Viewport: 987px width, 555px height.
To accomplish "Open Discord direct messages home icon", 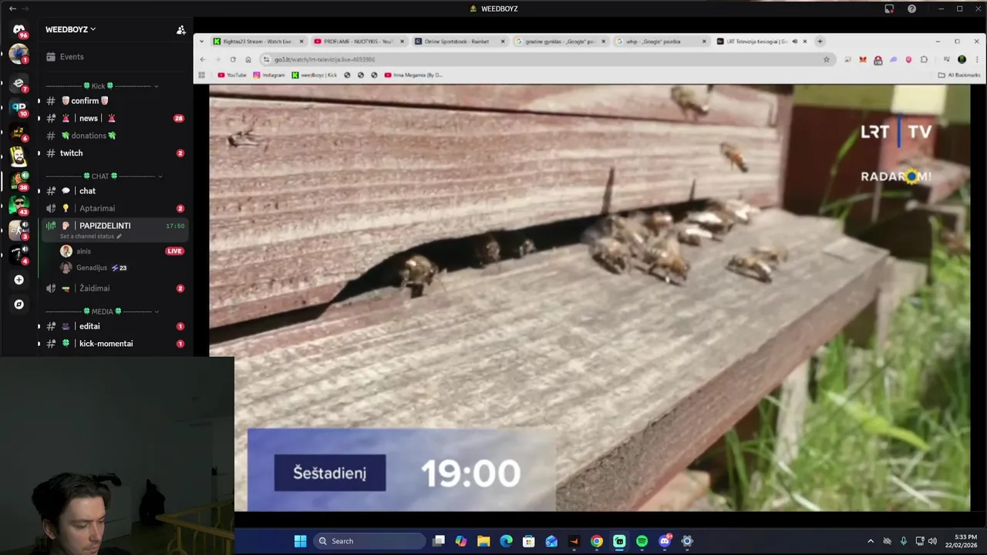I will pyautogui.click(x=19, y=30).
